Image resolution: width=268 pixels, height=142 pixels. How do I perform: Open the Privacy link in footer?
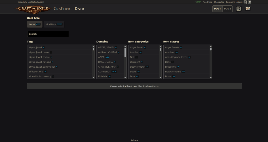tap(134, 140)
